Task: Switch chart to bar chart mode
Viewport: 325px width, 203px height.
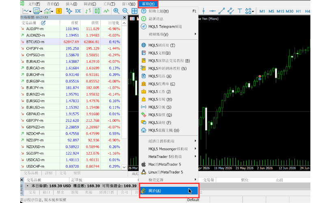Action: [x=88, y=11]
